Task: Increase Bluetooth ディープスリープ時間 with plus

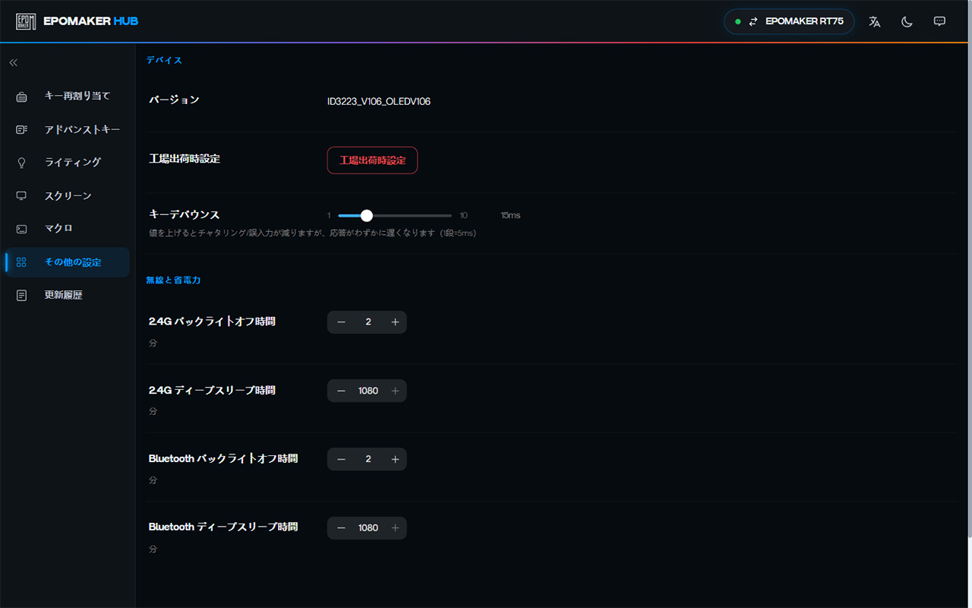Action: (x=395, y=528)
